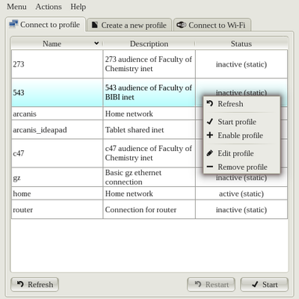Click the bottom Refresh button
This screenshot has height=299, width=299.
[x=35, y=284]
